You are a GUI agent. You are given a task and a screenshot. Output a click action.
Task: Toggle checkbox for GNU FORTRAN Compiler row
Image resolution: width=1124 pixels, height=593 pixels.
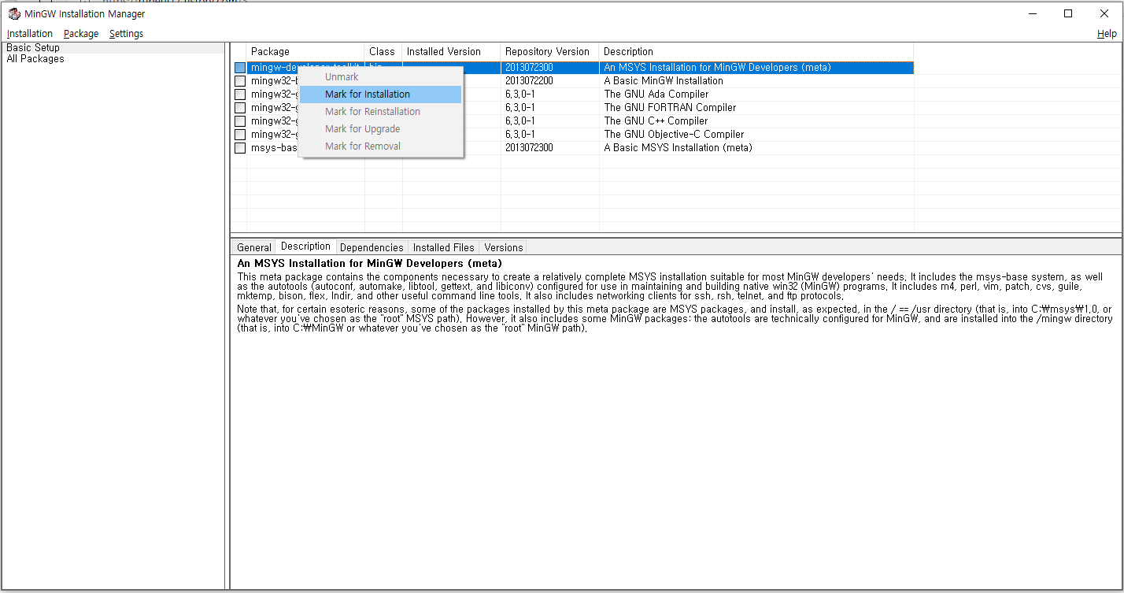[240, 108]
